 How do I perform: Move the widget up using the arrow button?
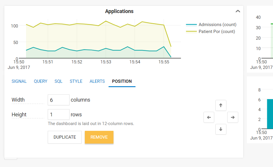tap(221, 105)
